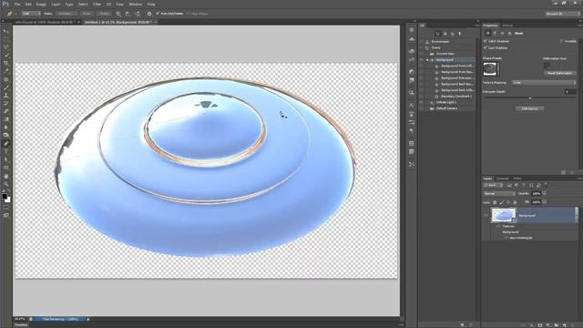Select the Clone Stamp tool
This screenshot has height=328, width=583.
tap(6, 95)
